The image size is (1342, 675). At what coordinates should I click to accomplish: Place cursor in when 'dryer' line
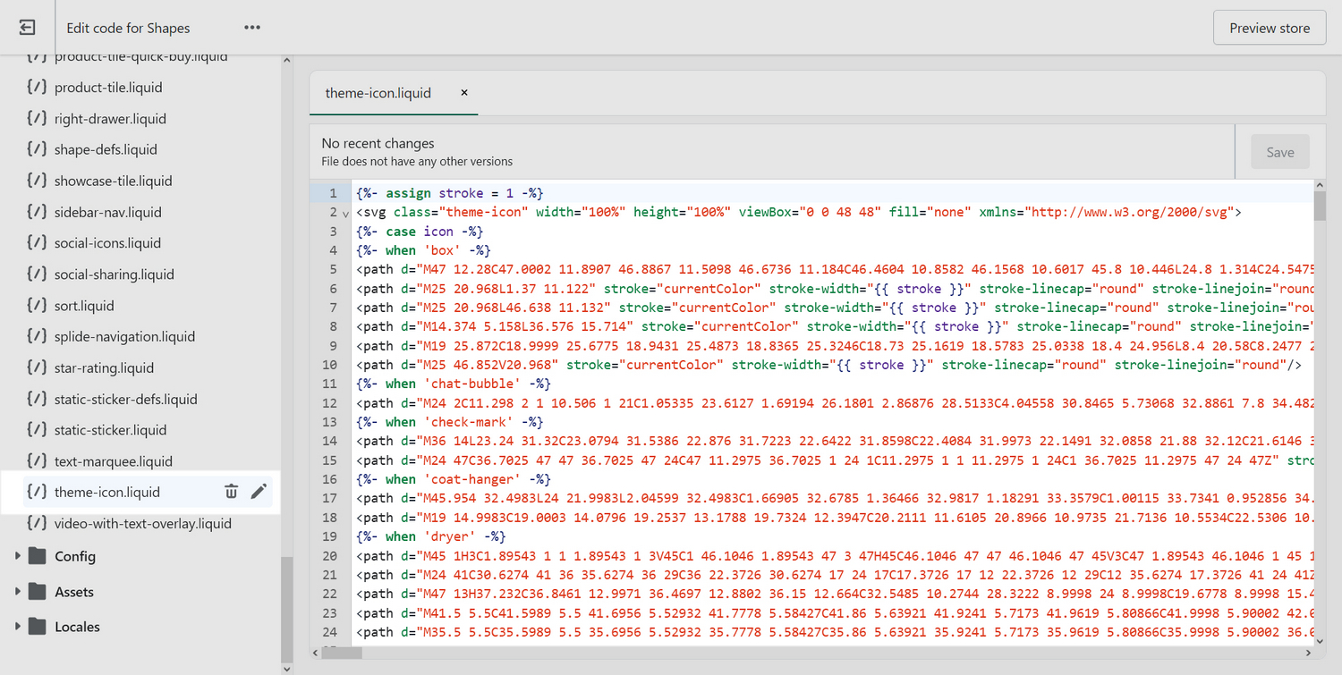[430, 536]
